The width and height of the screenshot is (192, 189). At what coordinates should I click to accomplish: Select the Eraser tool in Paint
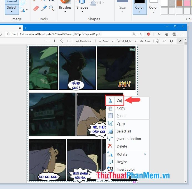pos(36,8)
